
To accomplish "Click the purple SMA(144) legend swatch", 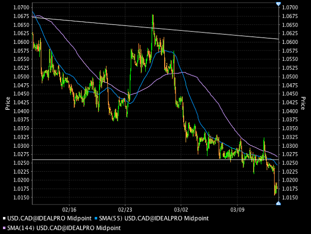I will [4, 228].
